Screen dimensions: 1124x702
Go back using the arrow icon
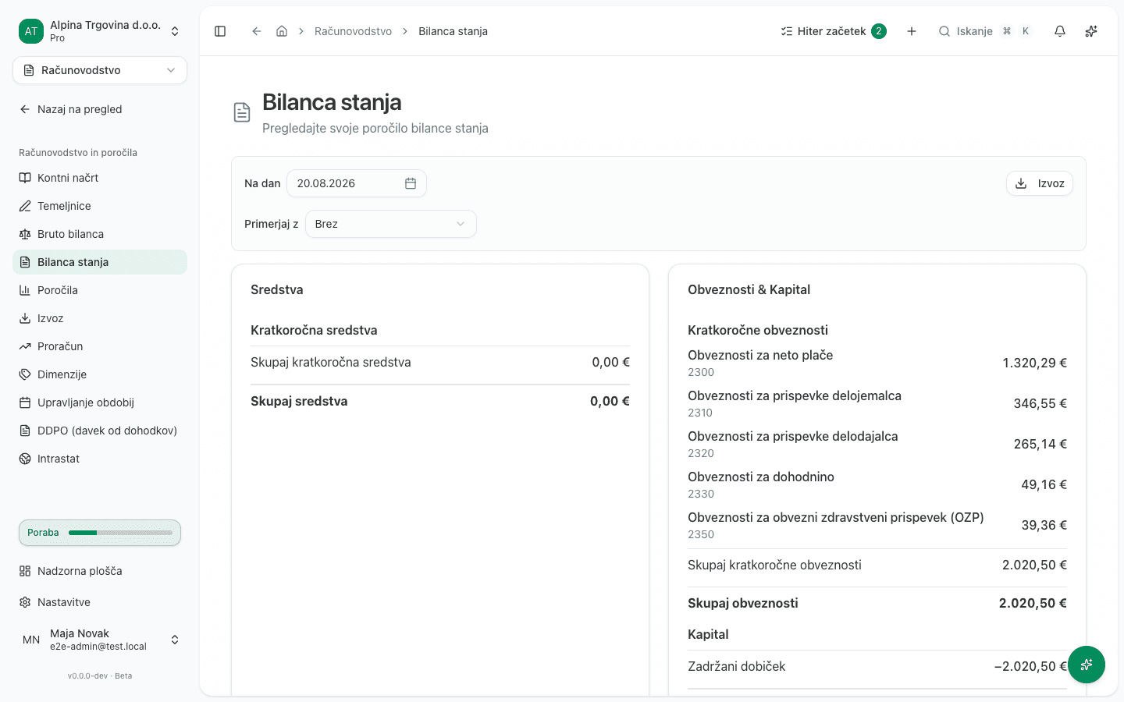[256, 31]
